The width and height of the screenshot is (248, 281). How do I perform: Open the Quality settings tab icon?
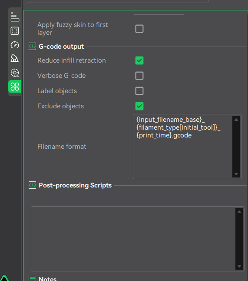[x=15, y=17]
